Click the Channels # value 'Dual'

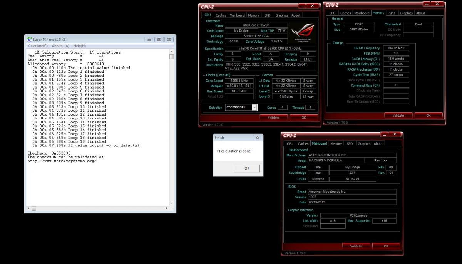[418, 24]
